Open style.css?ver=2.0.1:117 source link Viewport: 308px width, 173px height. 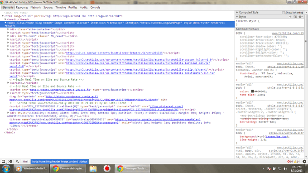pyautogui.click(x=285, y=106)
